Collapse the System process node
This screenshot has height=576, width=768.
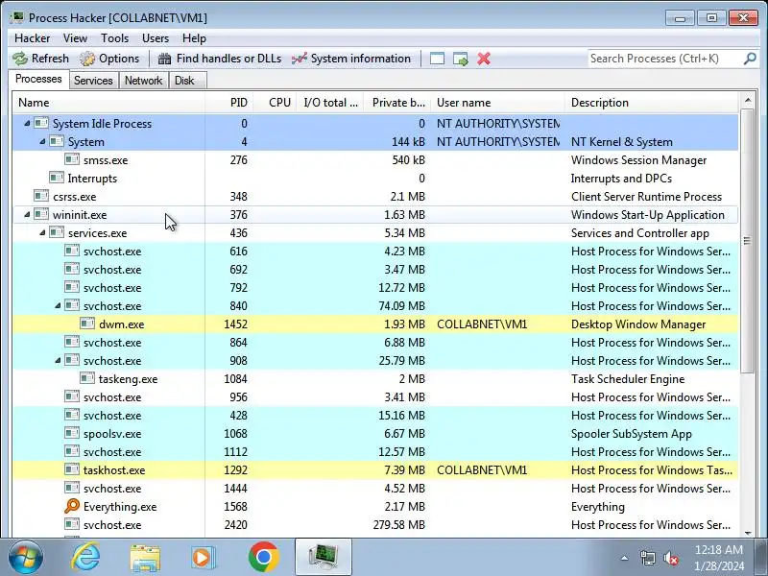(x=42, y=141)
